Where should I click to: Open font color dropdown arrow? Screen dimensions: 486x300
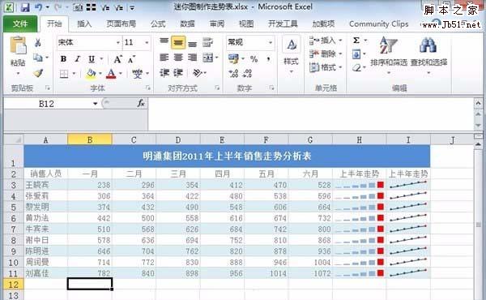(121, 74)
